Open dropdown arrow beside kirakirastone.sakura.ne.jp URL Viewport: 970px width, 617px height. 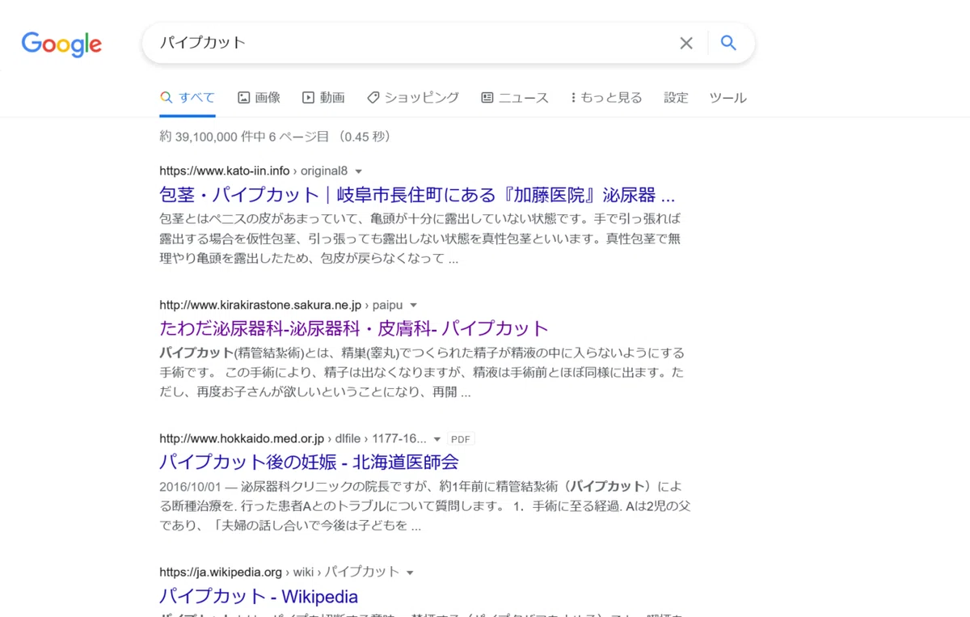coord(414,306)
